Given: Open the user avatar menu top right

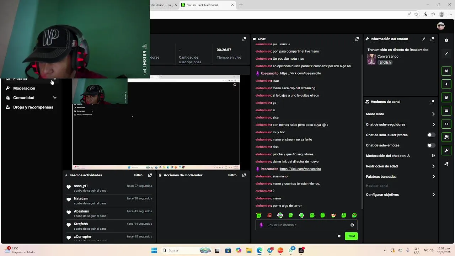Looking at the screenshot, I should 441,26.
